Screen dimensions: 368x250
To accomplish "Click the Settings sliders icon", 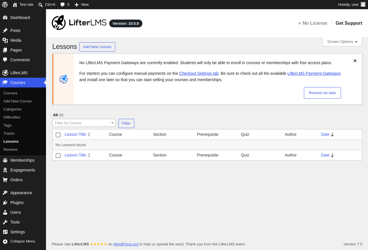I will [x=5, y=232].
